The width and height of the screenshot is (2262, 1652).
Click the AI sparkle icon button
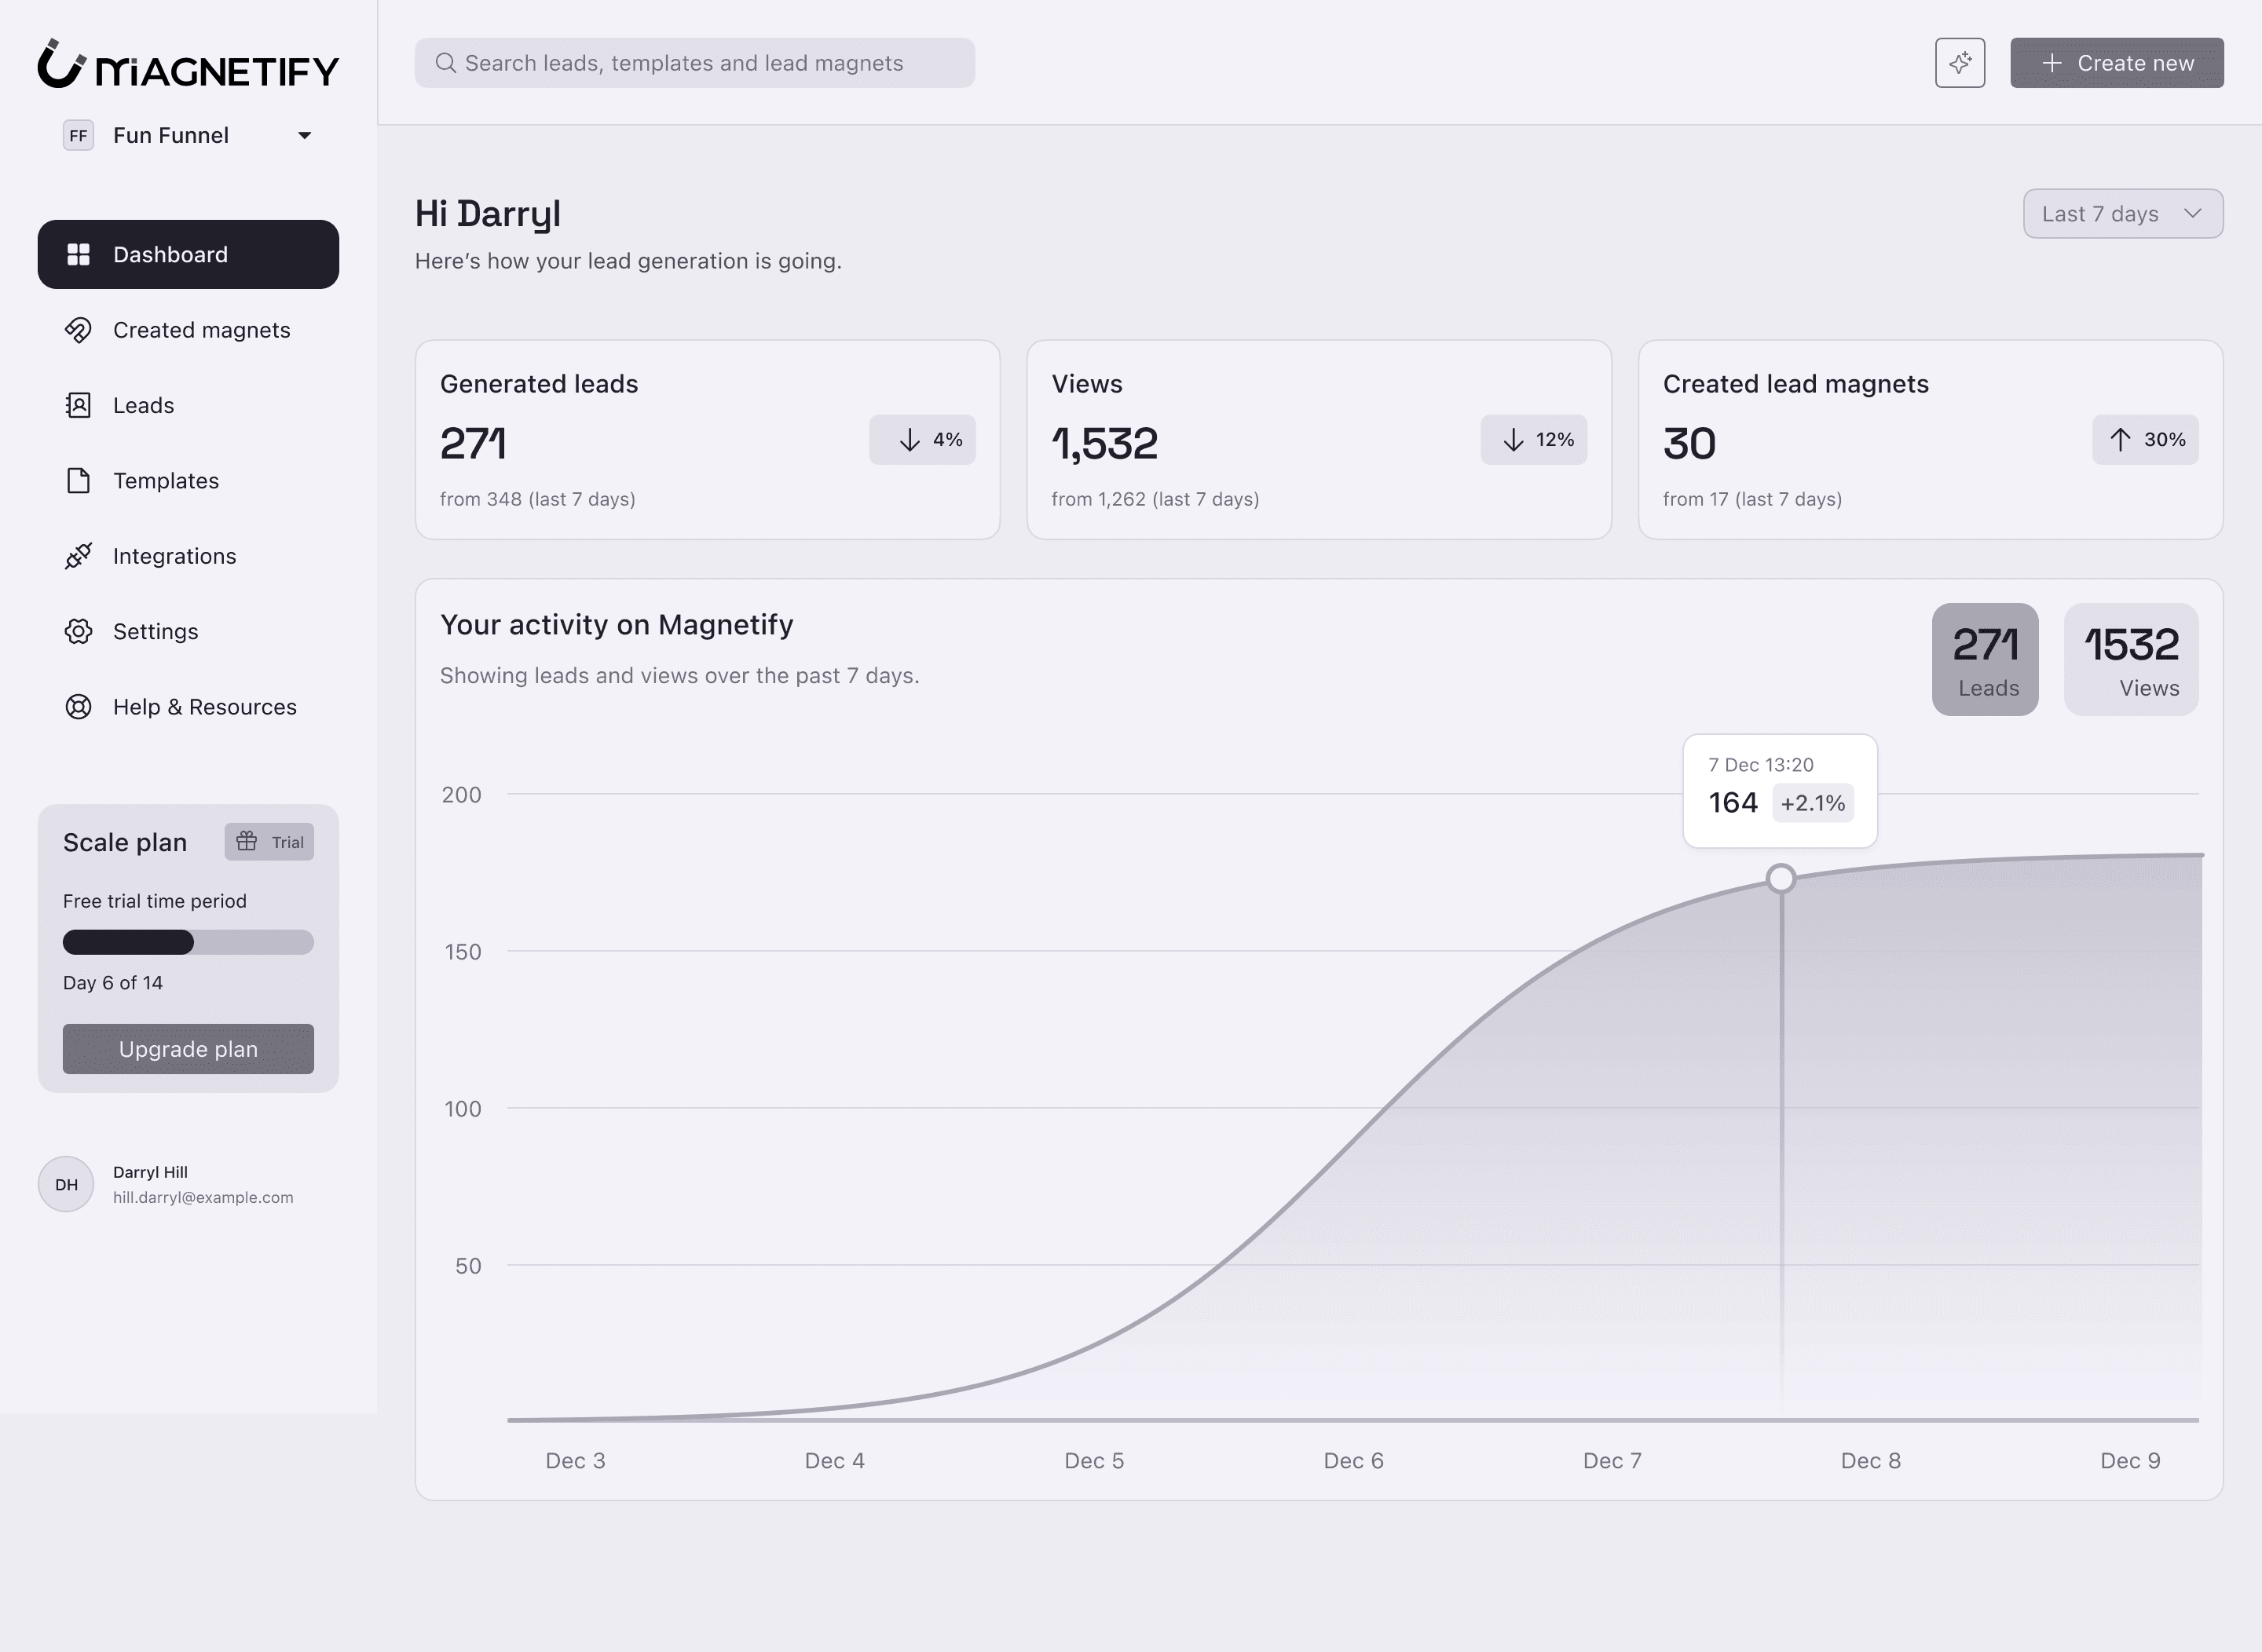point(1959,63)
